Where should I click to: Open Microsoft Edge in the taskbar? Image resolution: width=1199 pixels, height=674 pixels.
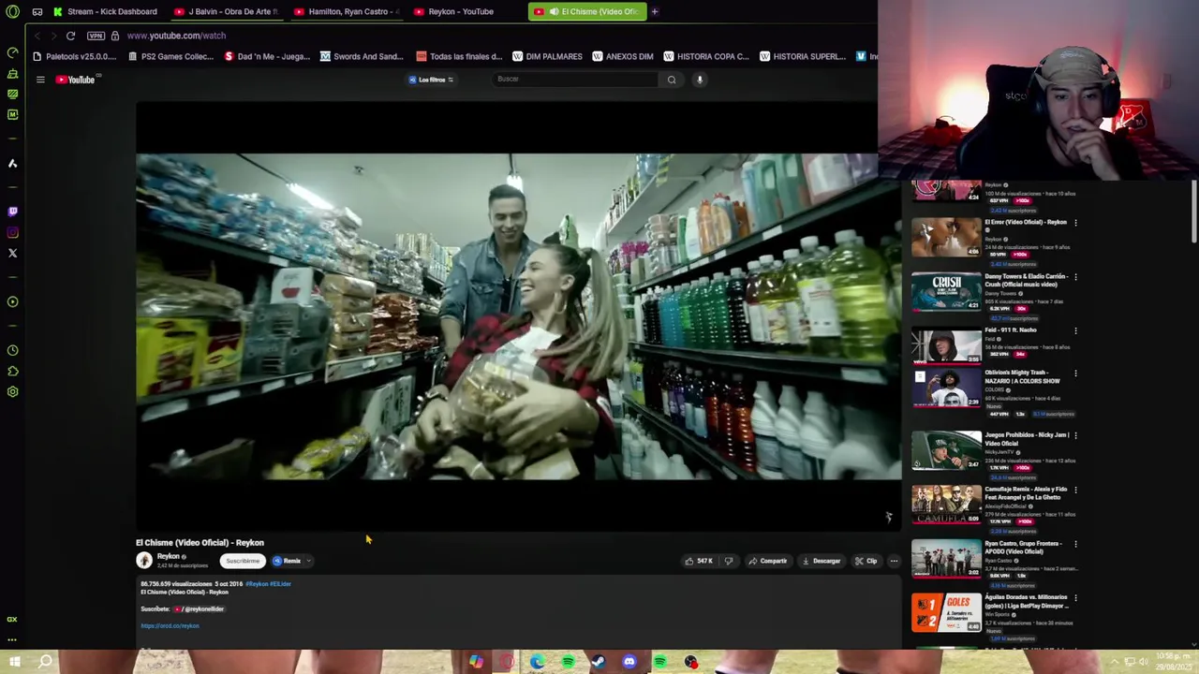[537, 663]
